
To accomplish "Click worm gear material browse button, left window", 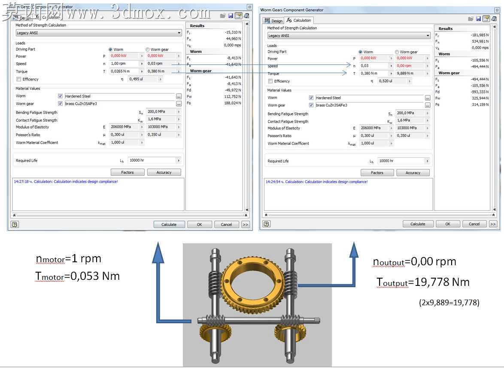I will click(179, 104).
